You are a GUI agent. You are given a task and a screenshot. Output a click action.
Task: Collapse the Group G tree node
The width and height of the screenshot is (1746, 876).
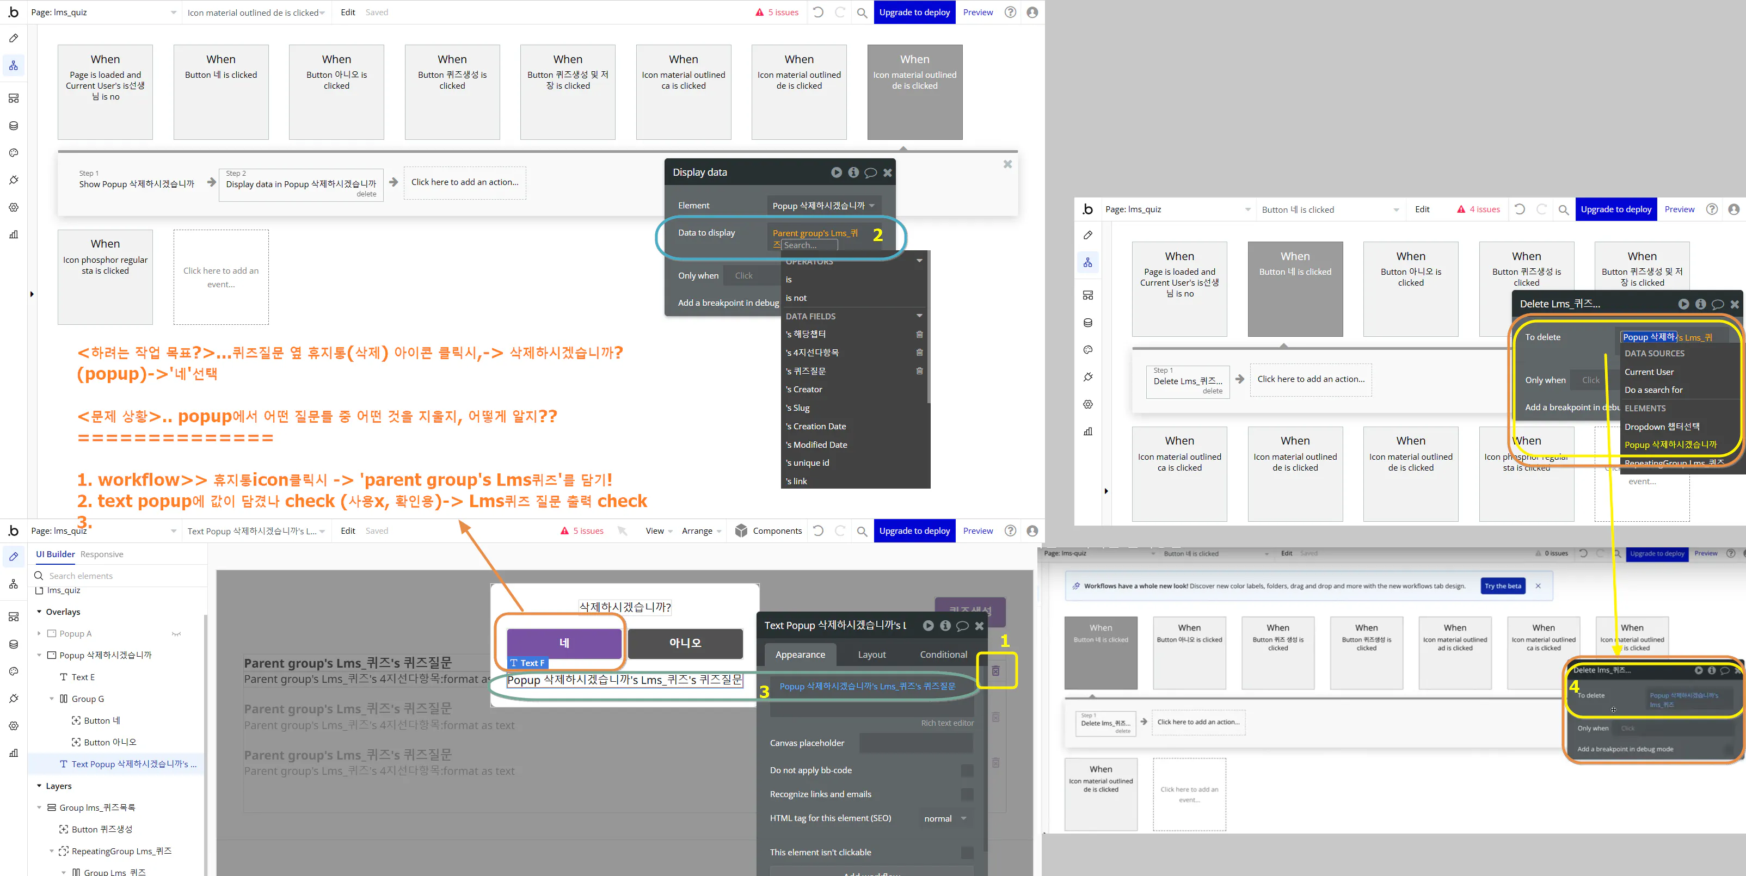[52, 699]
